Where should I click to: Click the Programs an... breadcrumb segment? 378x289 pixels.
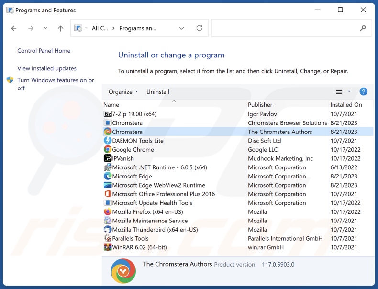(137, 28)
